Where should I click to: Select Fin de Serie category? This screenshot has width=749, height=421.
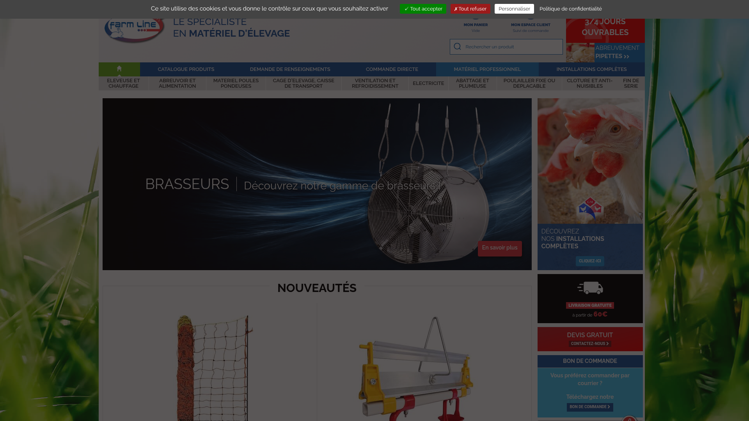631,83
